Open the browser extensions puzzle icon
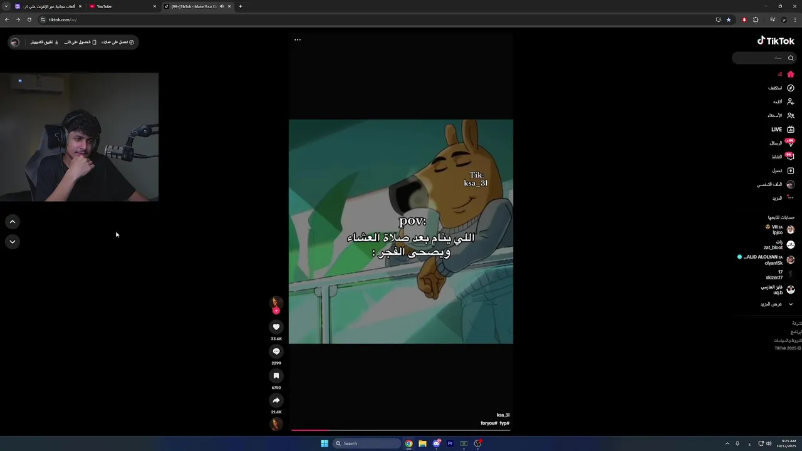This screenshot has height=451, width=802. coord(756,19)
